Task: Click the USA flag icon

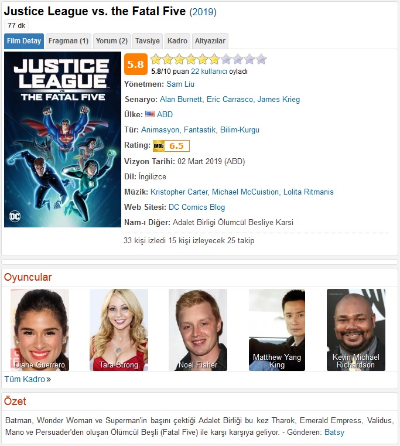Action: coord(150,114)
